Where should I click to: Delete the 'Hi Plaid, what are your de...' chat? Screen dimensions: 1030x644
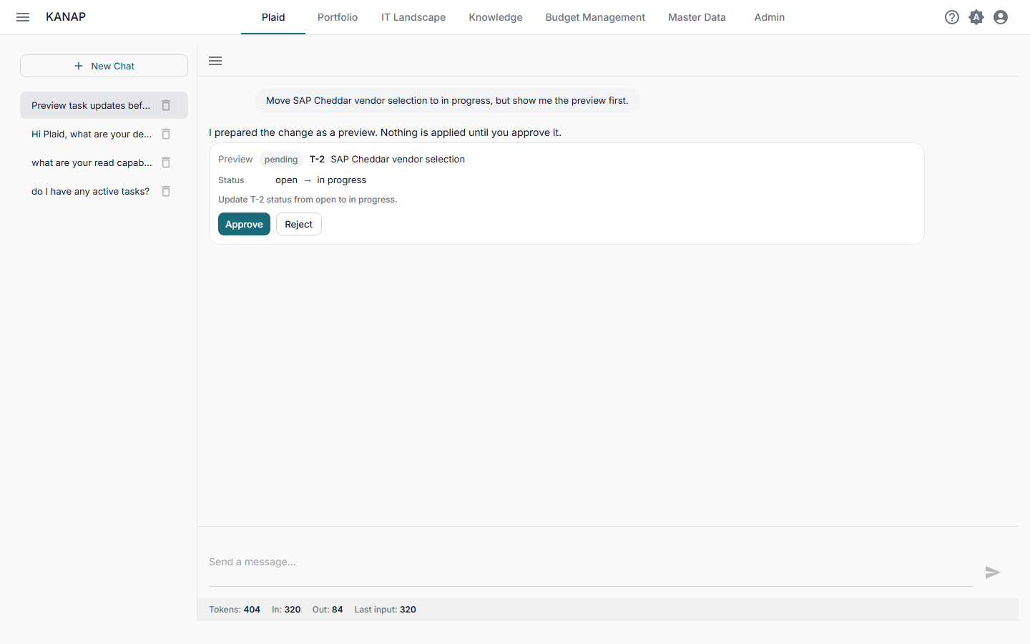click(166, 134)
